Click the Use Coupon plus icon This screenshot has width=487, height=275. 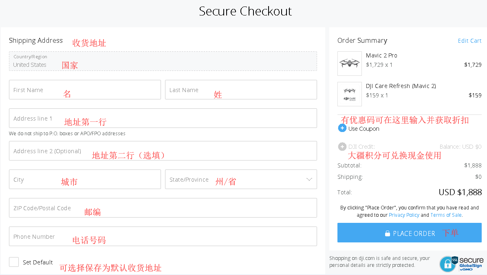pos(342,128)
